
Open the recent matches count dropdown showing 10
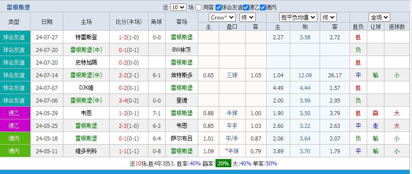178,7
